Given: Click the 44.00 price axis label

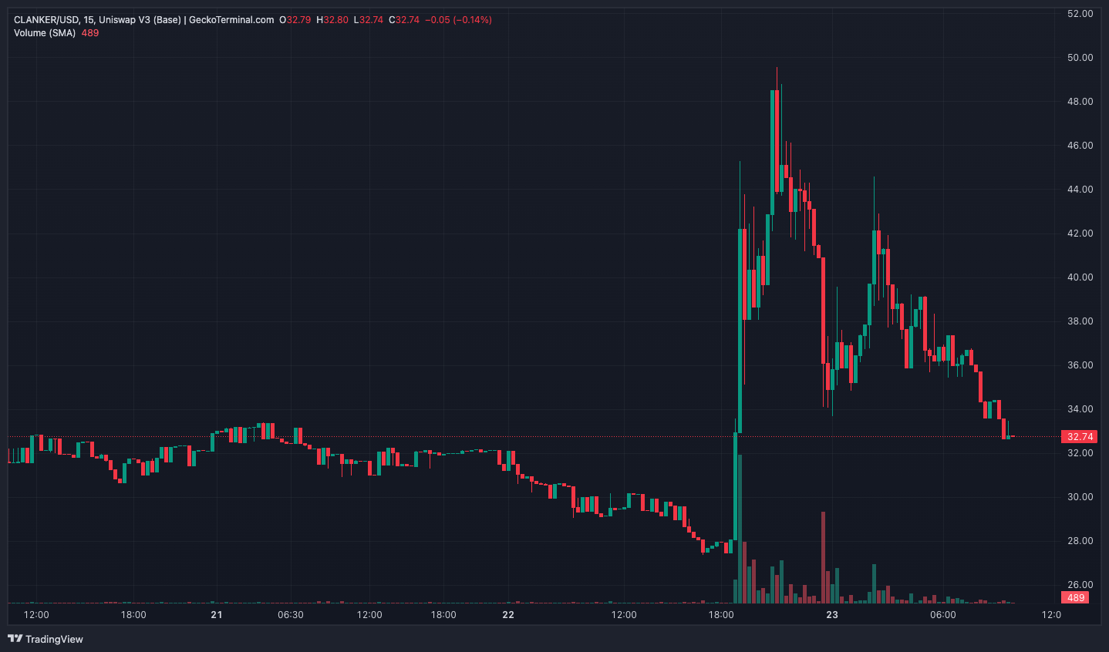Looking at the screenshot, I should 1080,190.
